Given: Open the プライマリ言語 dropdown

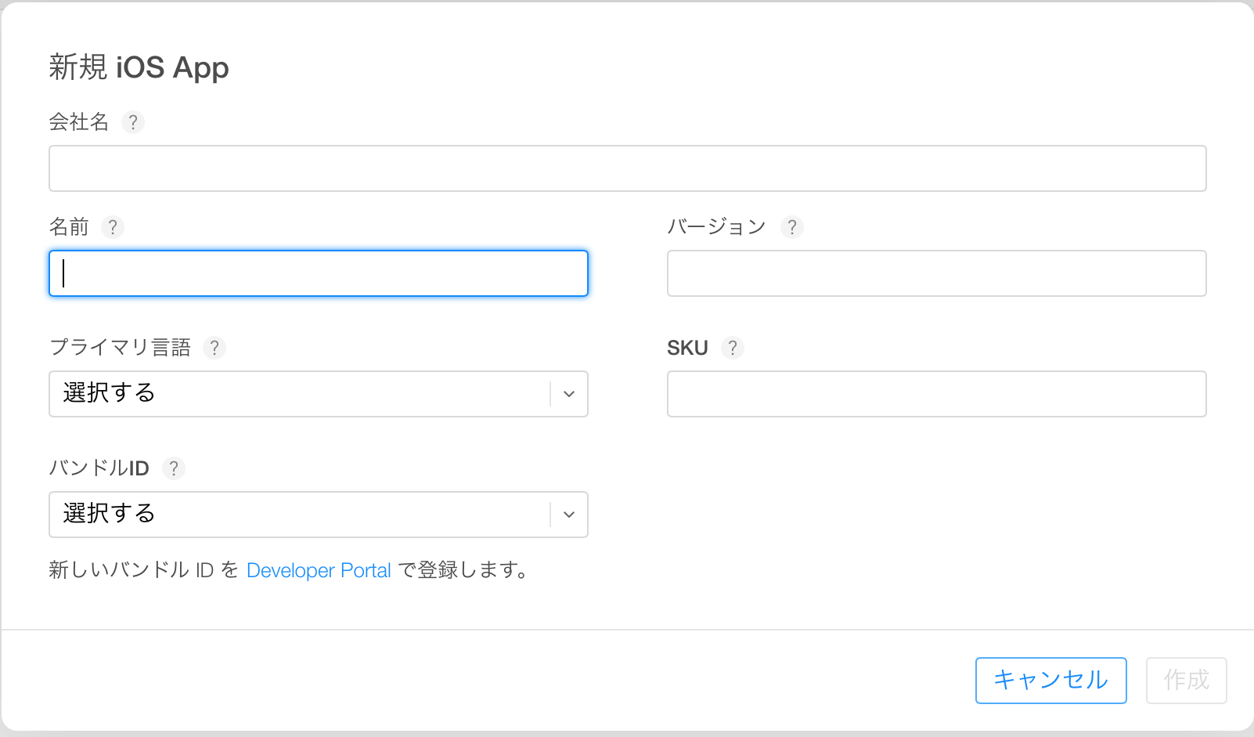Looking at the screenshot, I should coord(297,394).
